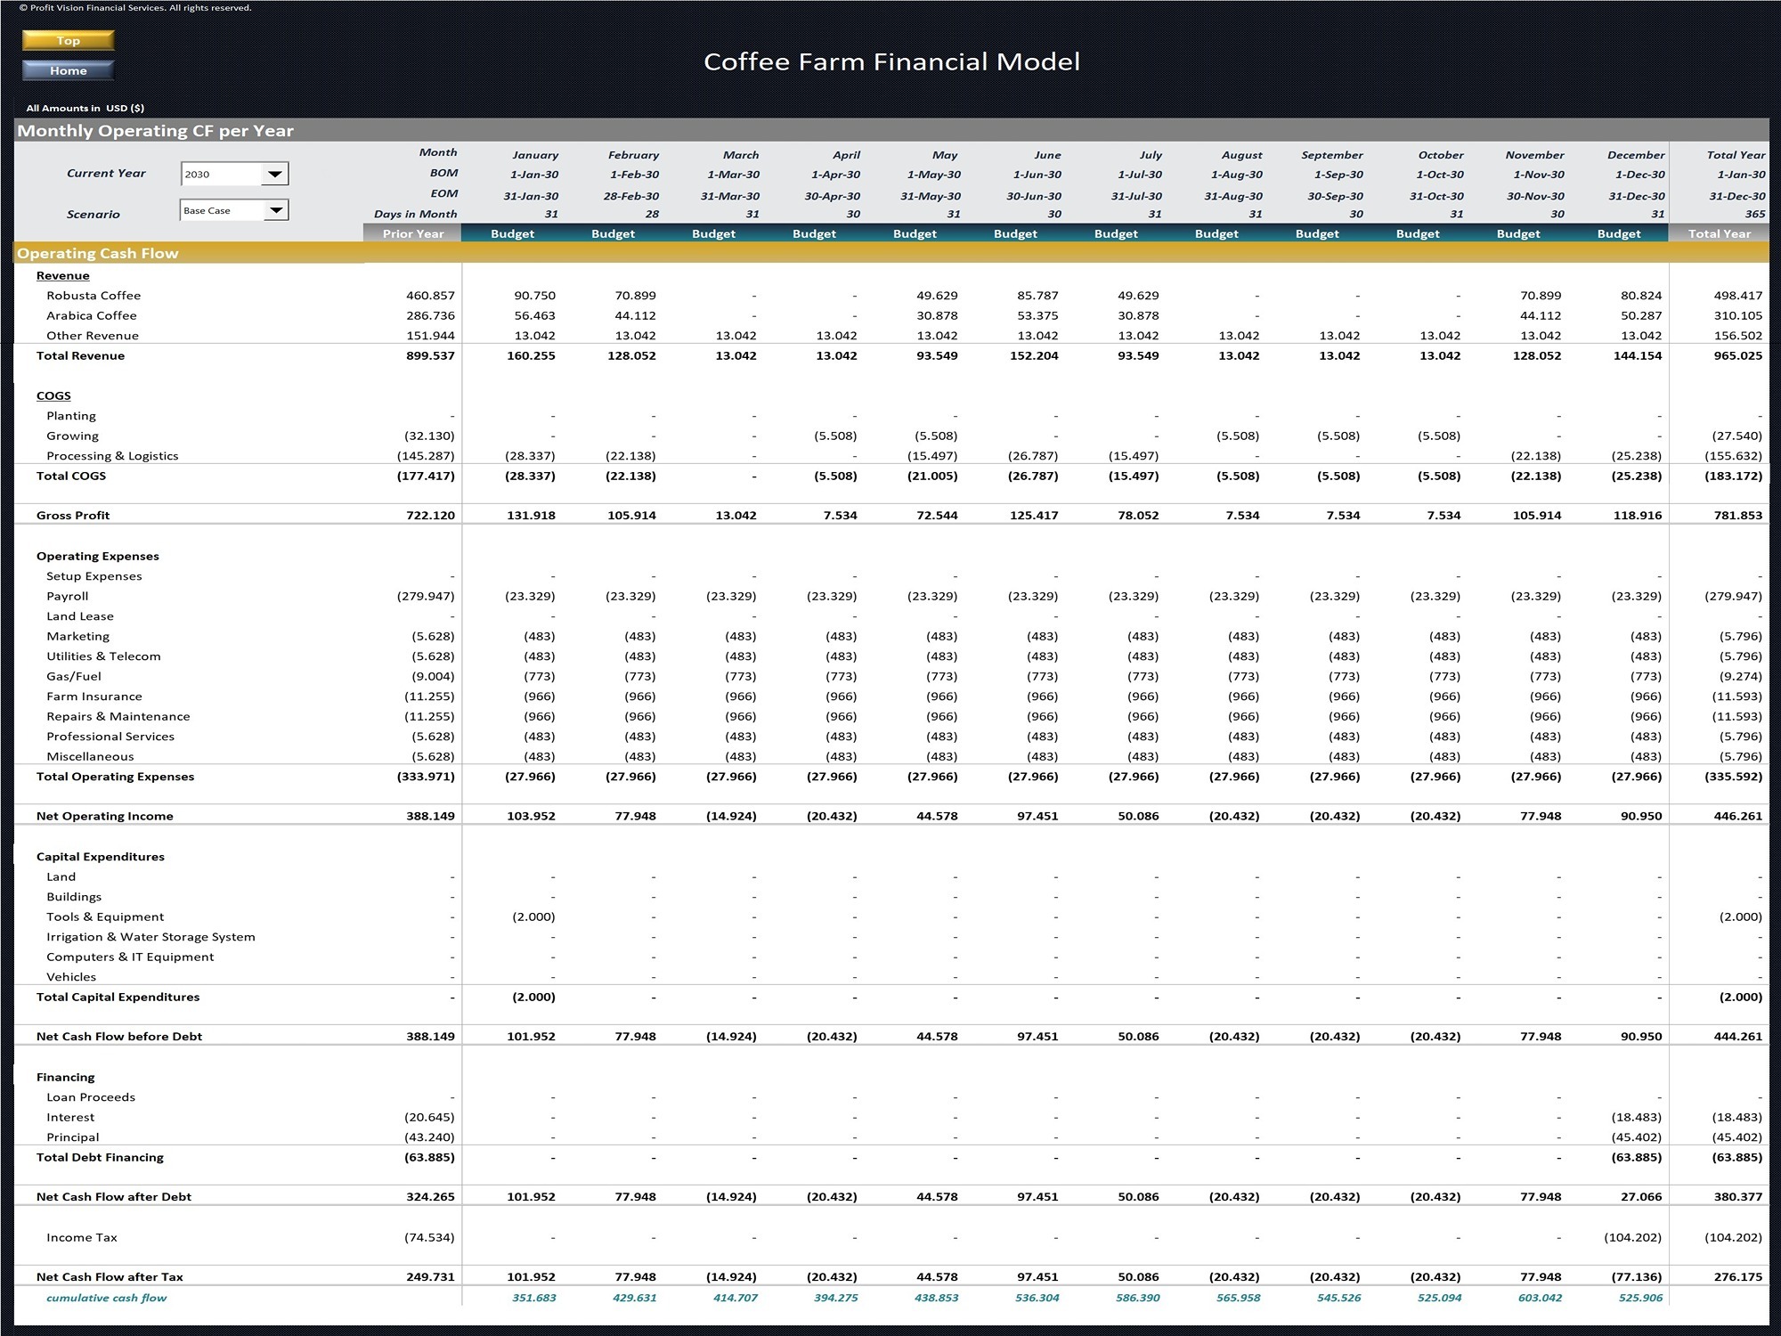Select the Land Lease row label
Screen dimensions: 1781x1336
tap(80, 616)
